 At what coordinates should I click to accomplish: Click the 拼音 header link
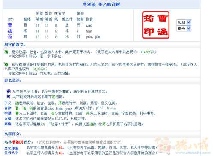tap(89, 19)
